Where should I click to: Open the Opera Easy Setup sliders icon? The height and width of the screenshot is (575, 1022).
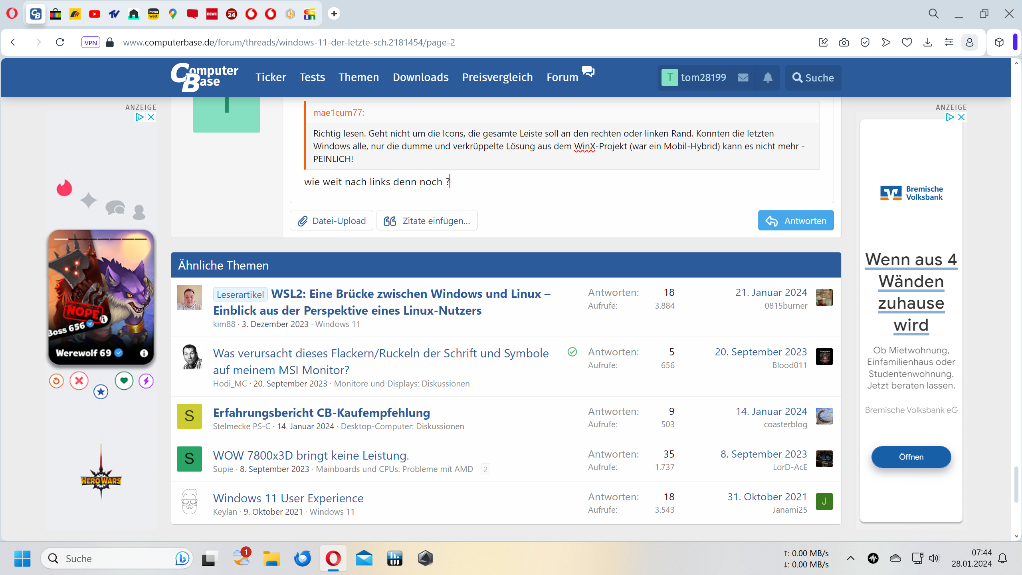pos(949,42)
